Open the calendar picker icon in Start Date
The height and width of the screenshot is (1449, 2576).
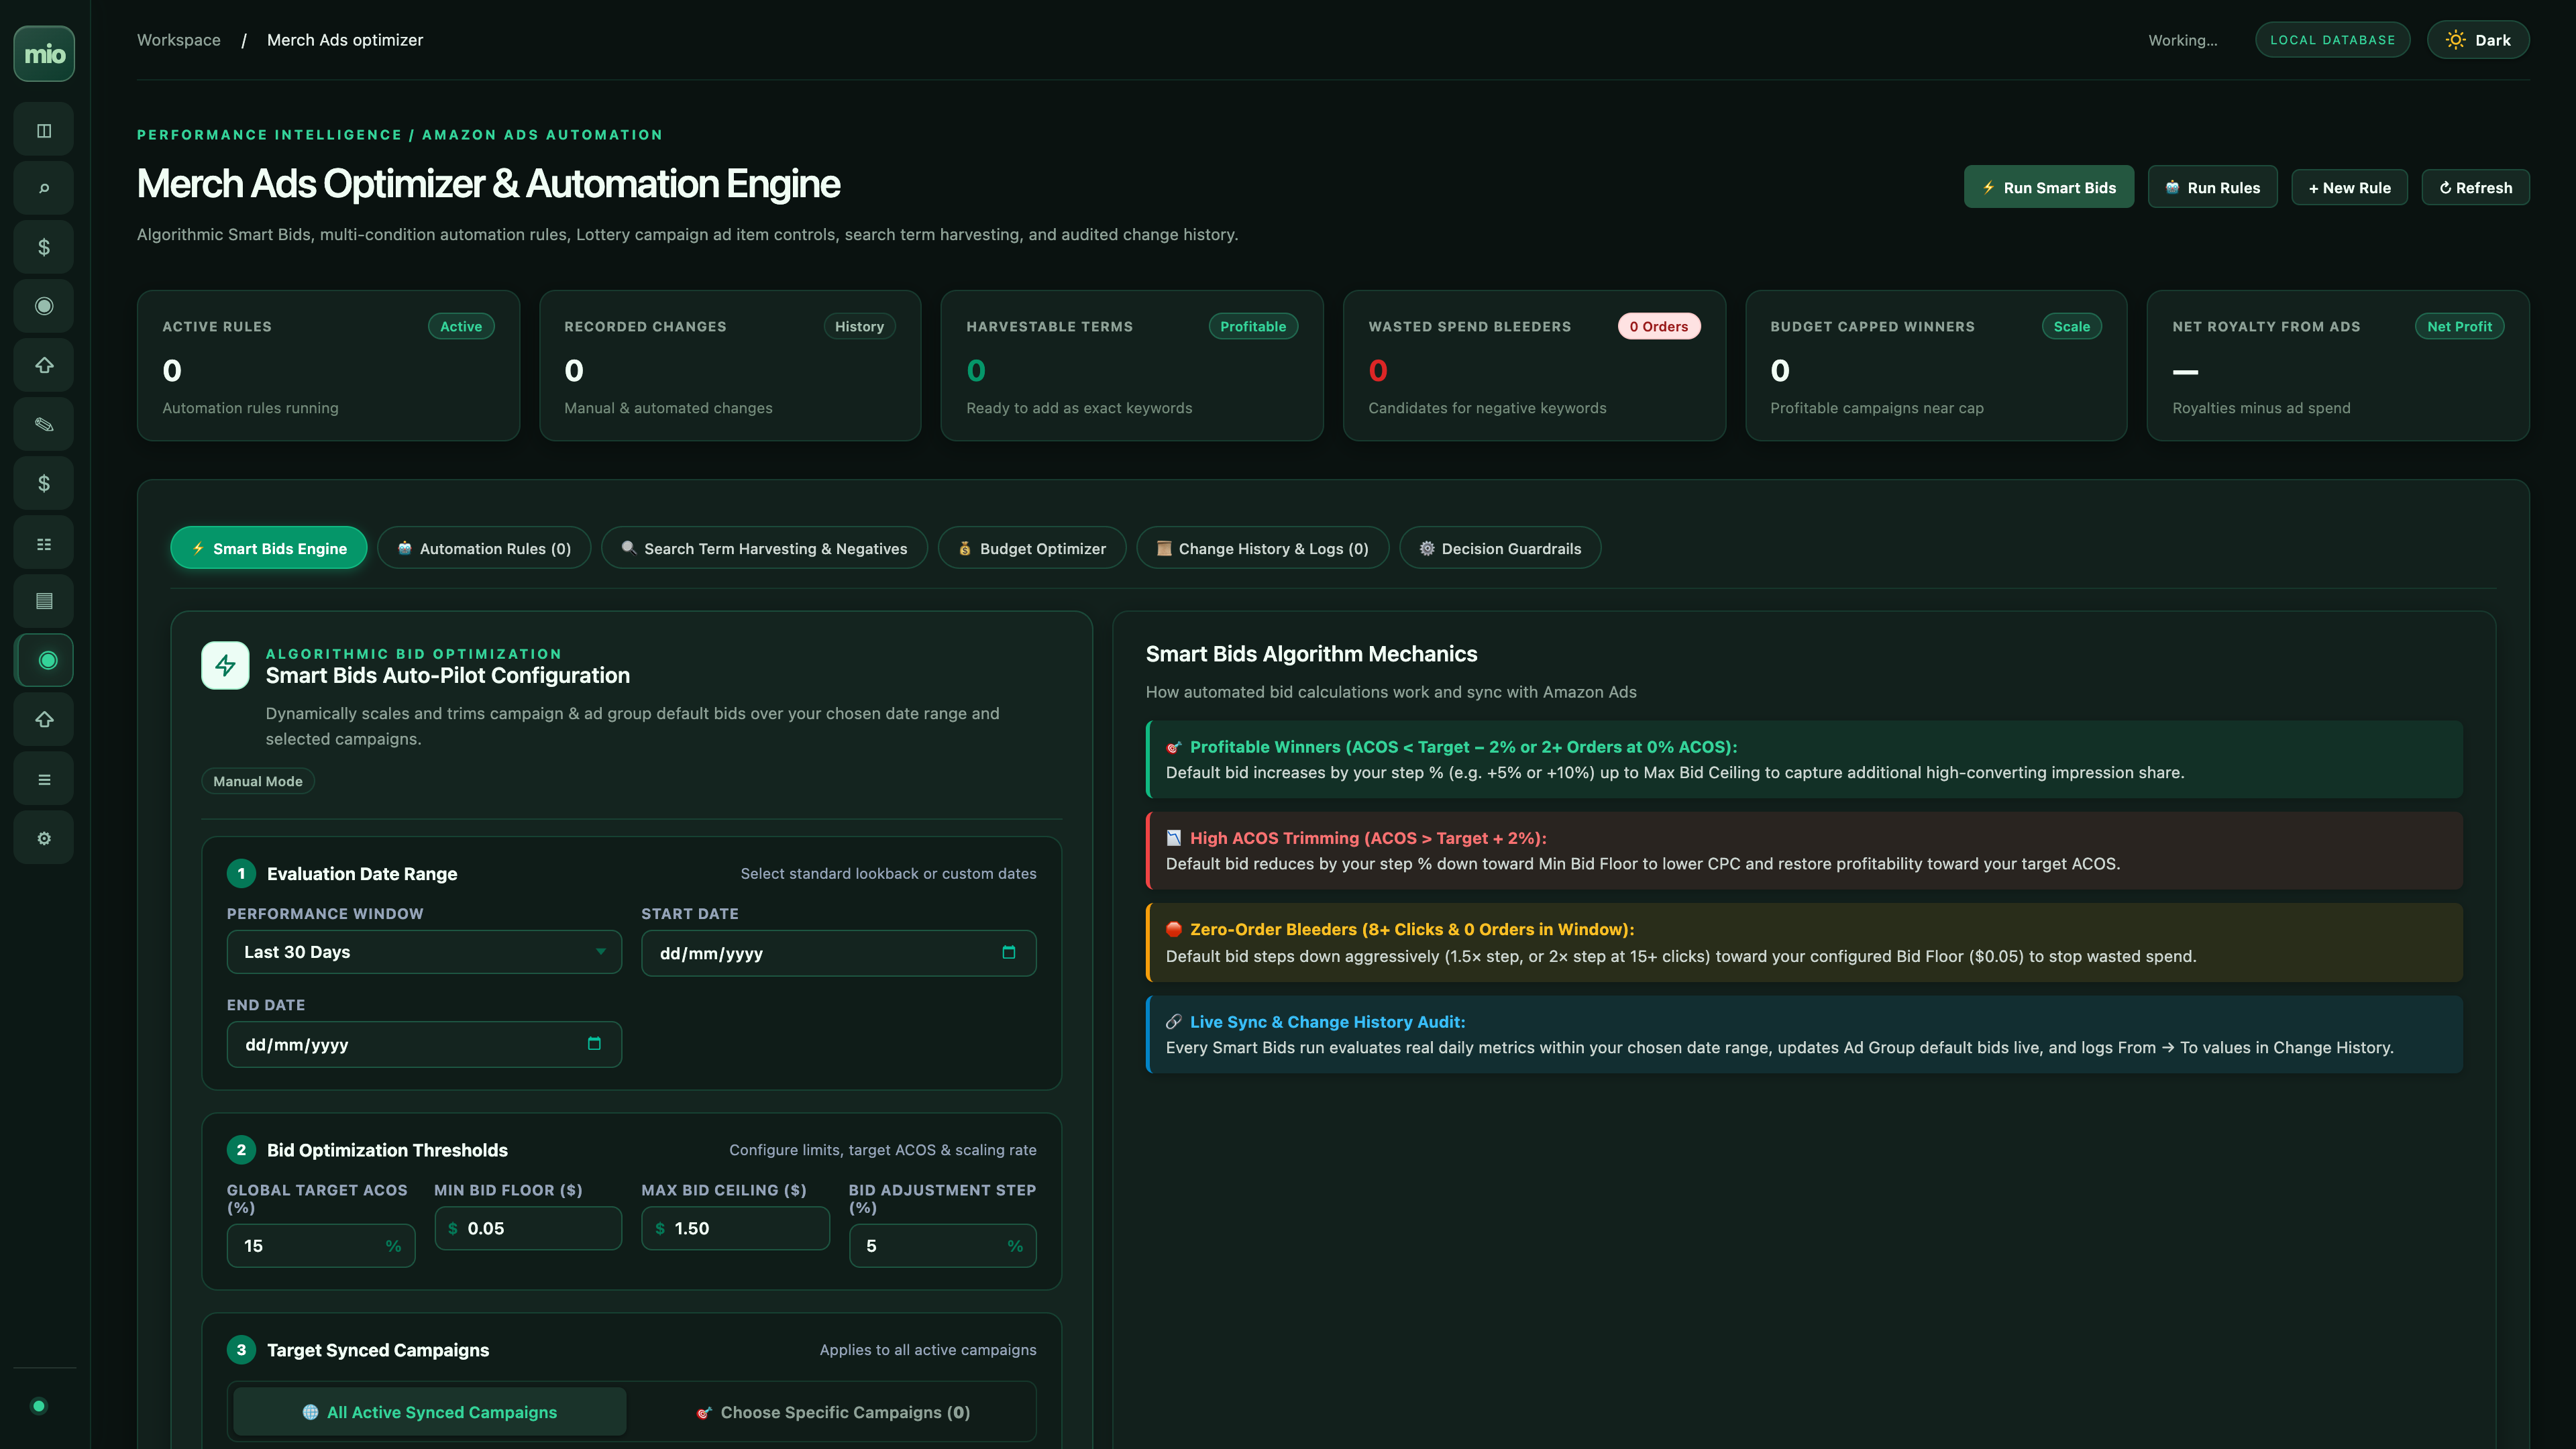click(1009, 952)
